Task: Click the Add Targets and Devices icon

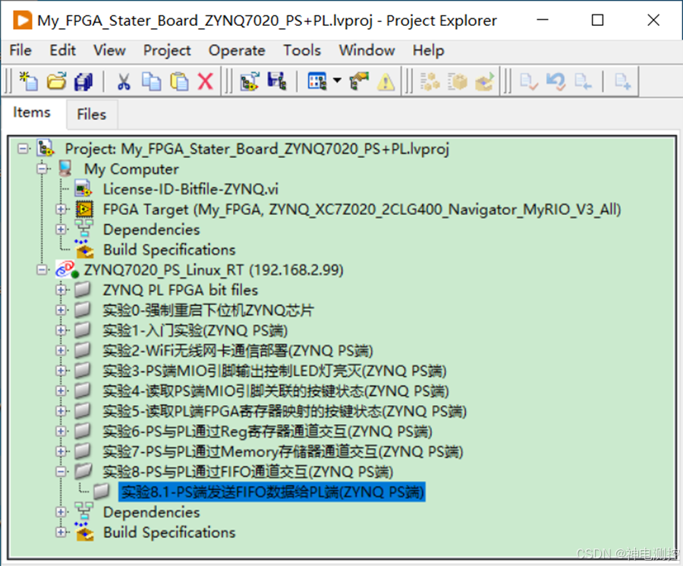Action: pos(250,81)
